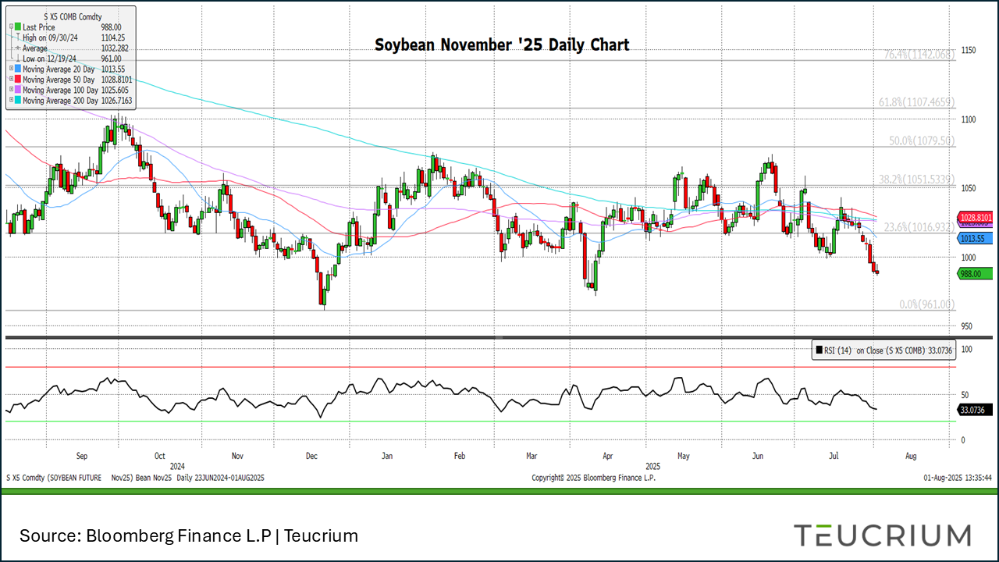This screenshot has height=562, width=999.
Task: Click the teal 200 Day average swatch
Action: point(18,100)
